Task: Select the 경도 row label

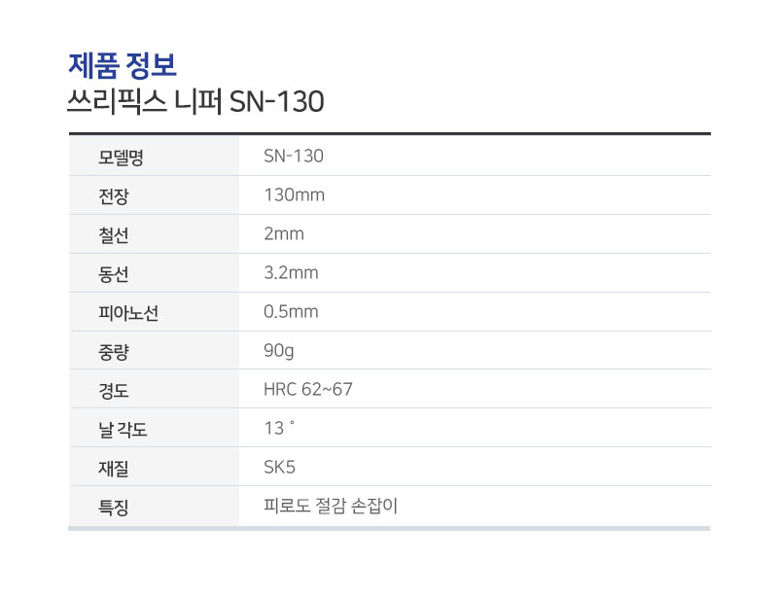Action: click(x=114, y=391)
